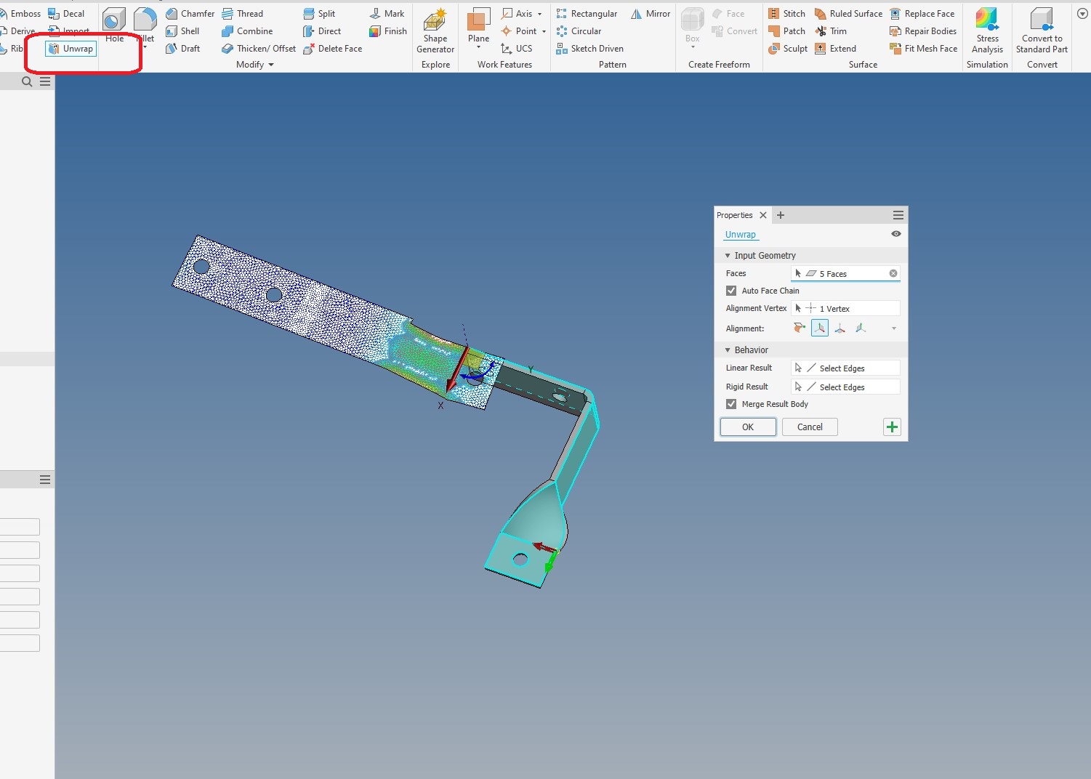Click OK in the Unwrap panel
1091x779 pixels.
(748, 427)
